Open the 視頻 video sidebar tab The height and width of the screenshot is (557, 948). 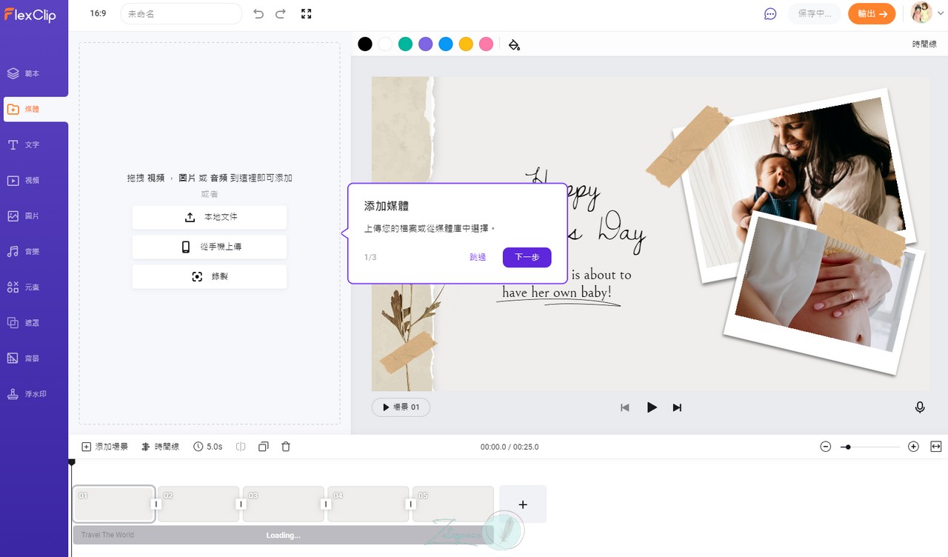click(34, 180)
